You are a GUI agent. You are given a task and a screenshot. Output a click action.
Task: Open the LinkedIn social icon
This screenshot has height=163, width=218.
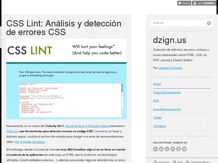(x=155, y=149)
